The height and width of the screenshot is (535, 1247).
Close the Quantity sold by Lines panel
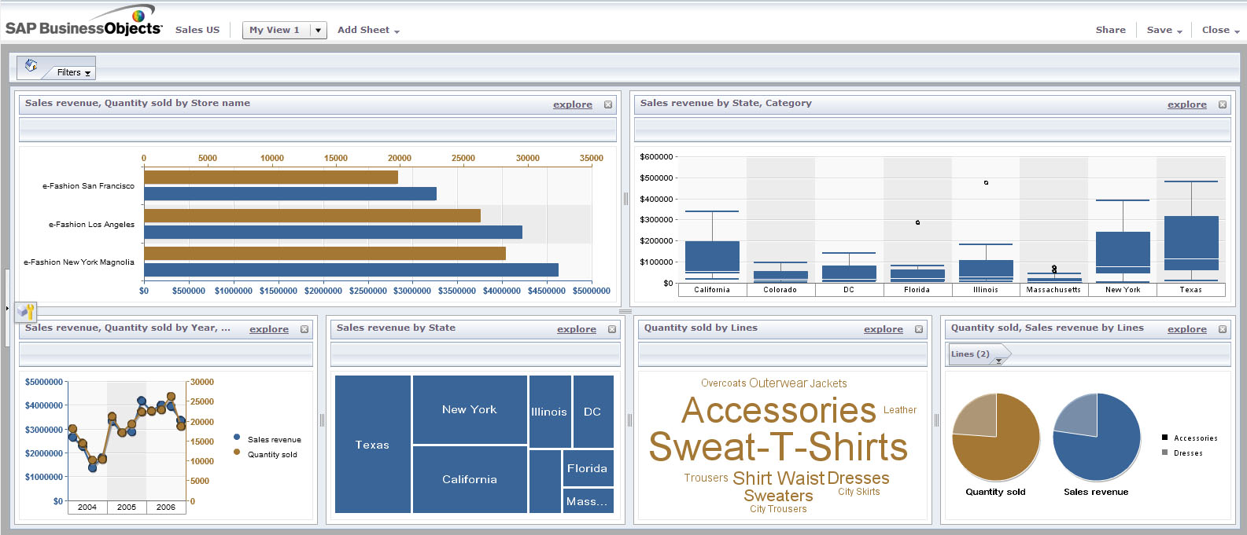click(x=919, y=329)
